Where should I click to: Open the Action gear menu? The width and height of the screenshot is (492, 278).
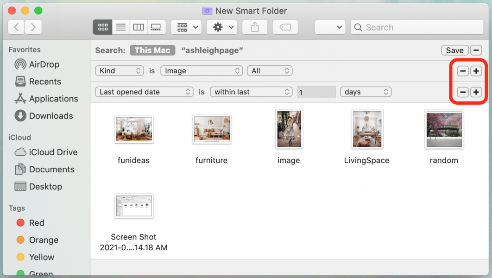pyautogui.click(x=222, y=27)
